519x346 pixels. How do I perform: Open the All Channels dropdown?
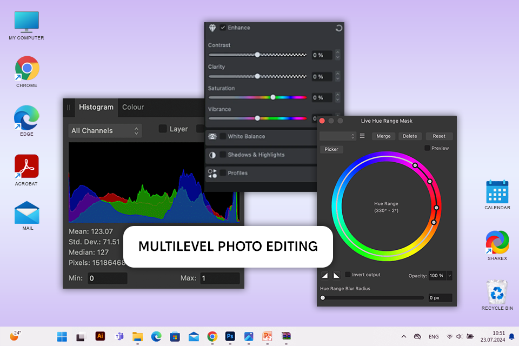[x=105, y=130]
